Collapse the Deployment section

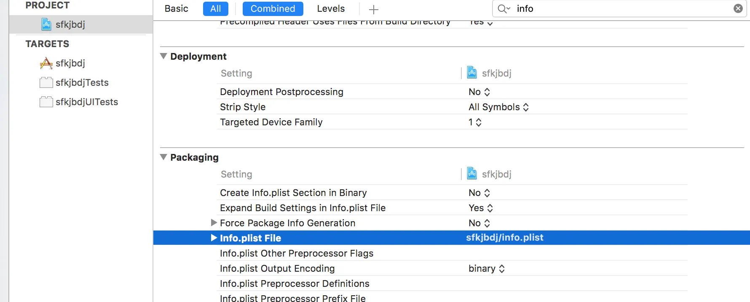point(163,56)
